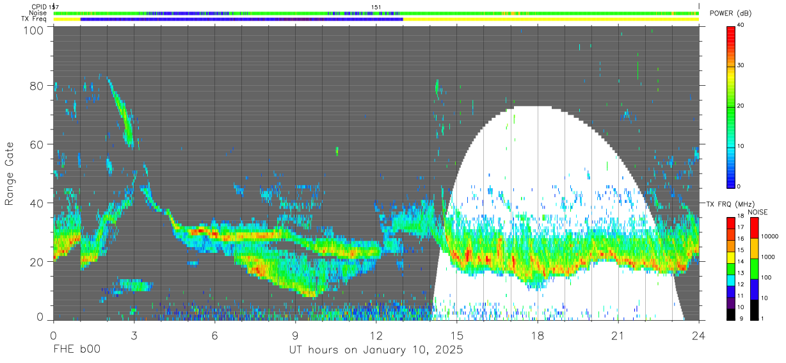This screenshot has width=786, height=363.
Task: Click the '18' tick on the UT hours axis
Action: coord(538,335)
